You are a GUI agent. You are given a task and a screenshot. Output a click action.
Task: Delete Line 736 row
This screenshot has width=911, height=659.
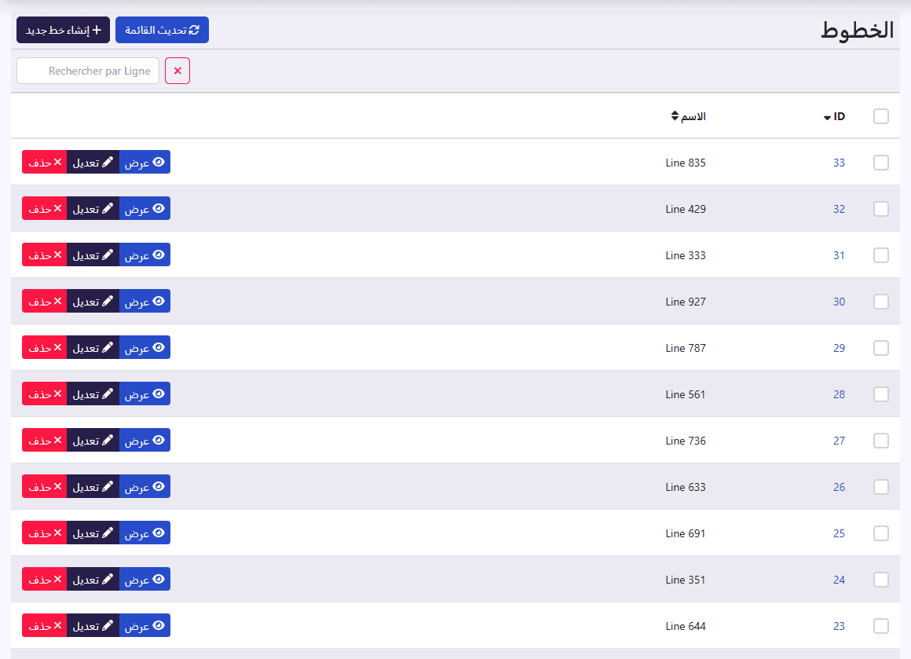45,441
